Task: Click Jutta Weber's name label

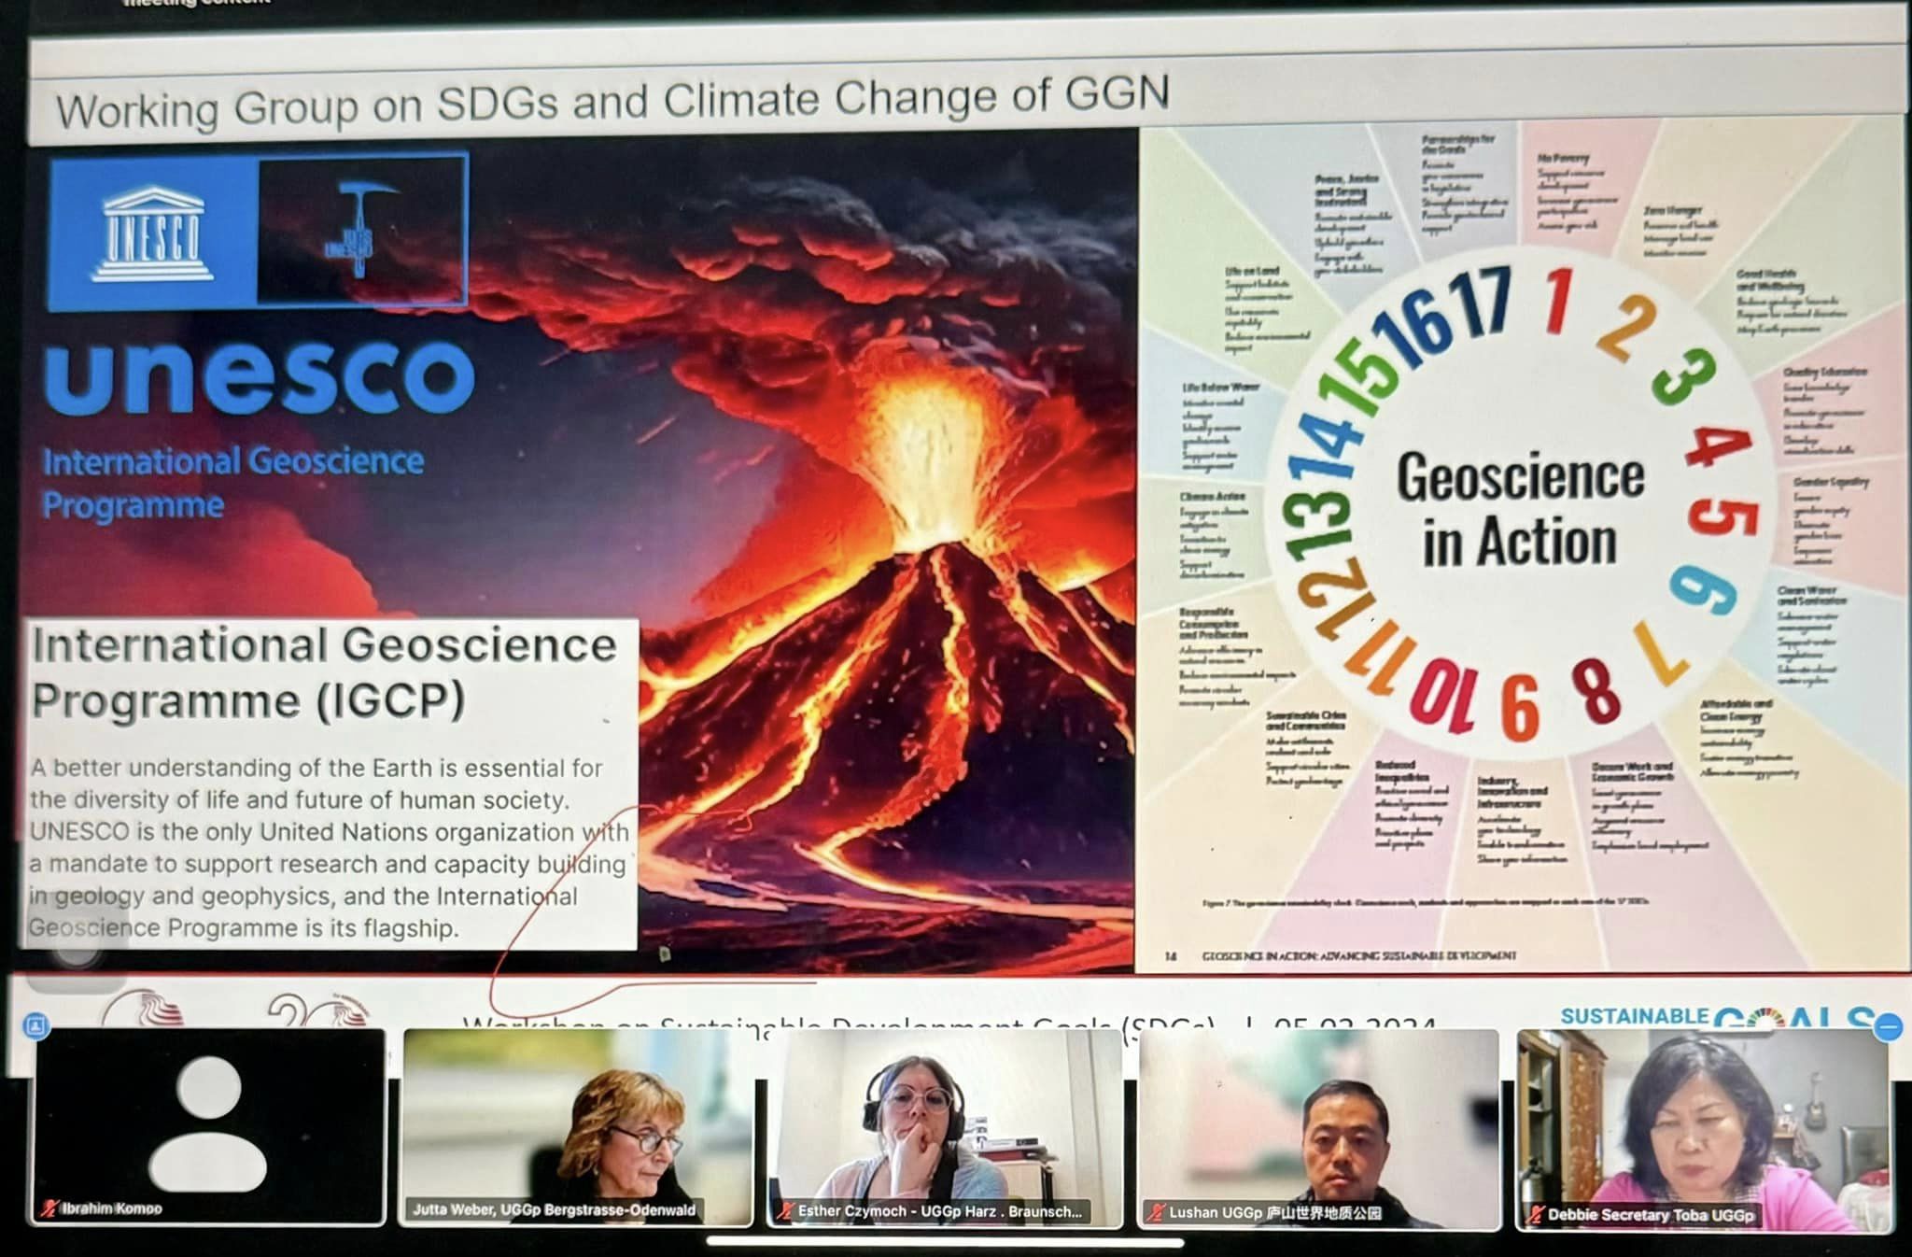Action: coord(555,1209)
